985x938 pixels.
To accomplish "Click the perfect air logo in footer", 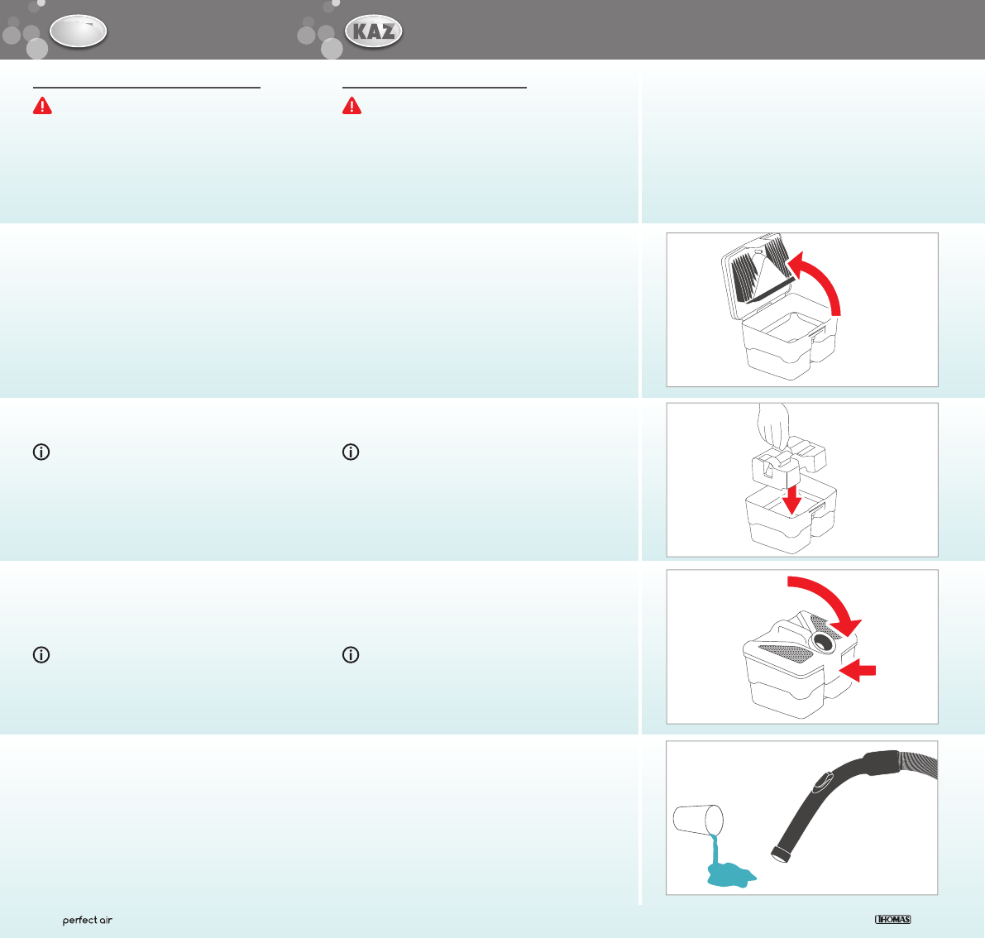I will point(88,920).
